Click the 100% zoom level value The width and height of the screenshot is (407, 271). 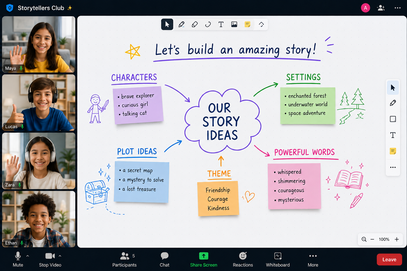(384, 239)
